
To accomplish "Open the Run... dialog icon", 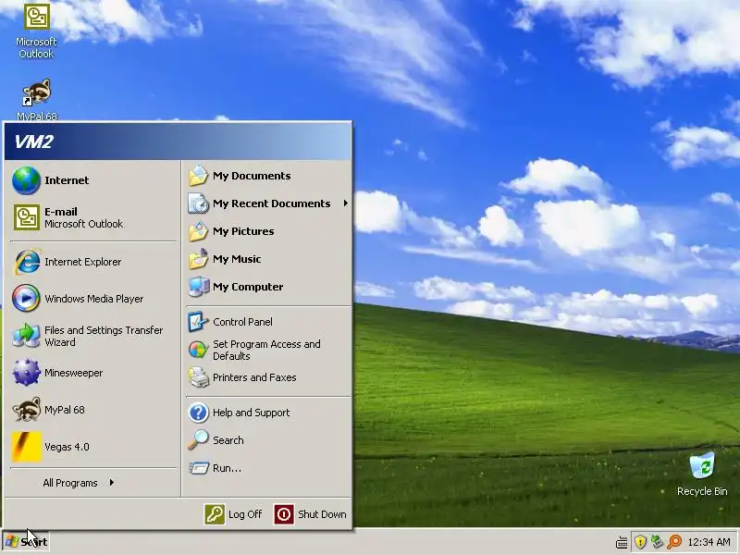I will coord(198,468).
